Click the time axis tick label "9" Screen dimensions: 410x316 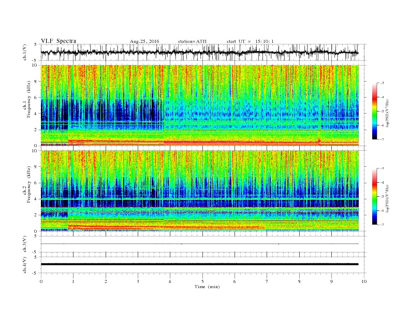pos(331,281)
